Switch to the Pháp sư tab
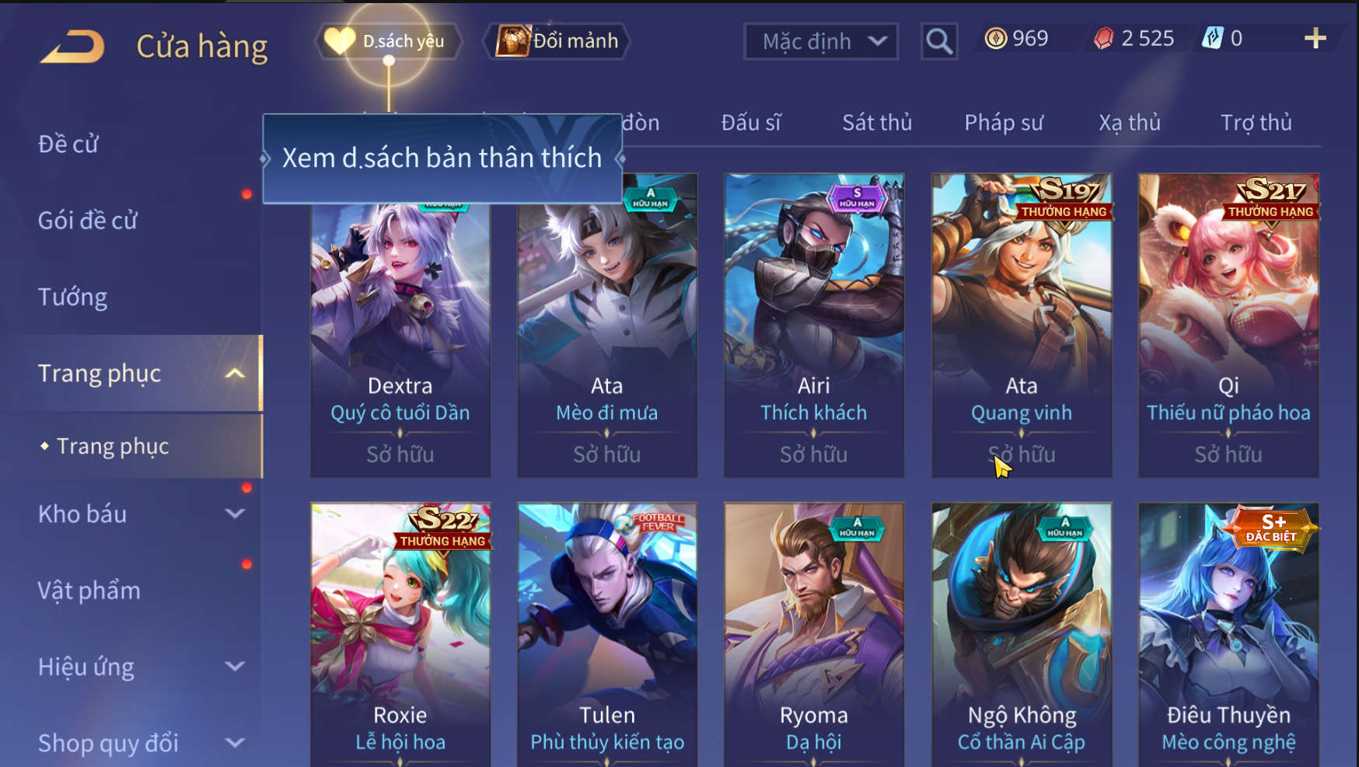1359x767 pixels. click(x=1004, y=123)
